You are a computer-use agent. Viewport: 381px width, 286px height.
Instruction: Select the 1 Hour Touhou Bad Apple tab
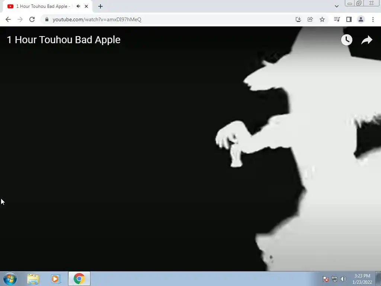tap(48, 6)
